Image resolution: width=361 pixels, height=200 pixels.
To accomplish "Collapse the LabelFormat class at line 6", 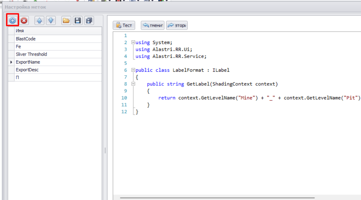I will coord(133,70).
